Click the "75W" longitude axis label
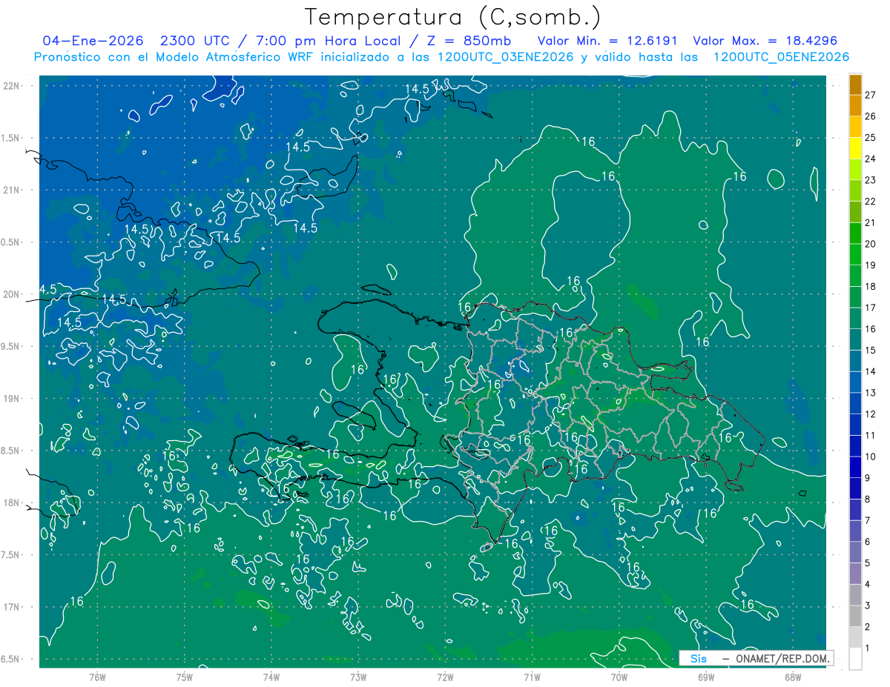Screen dimensions: 890x687 (185, 677)
